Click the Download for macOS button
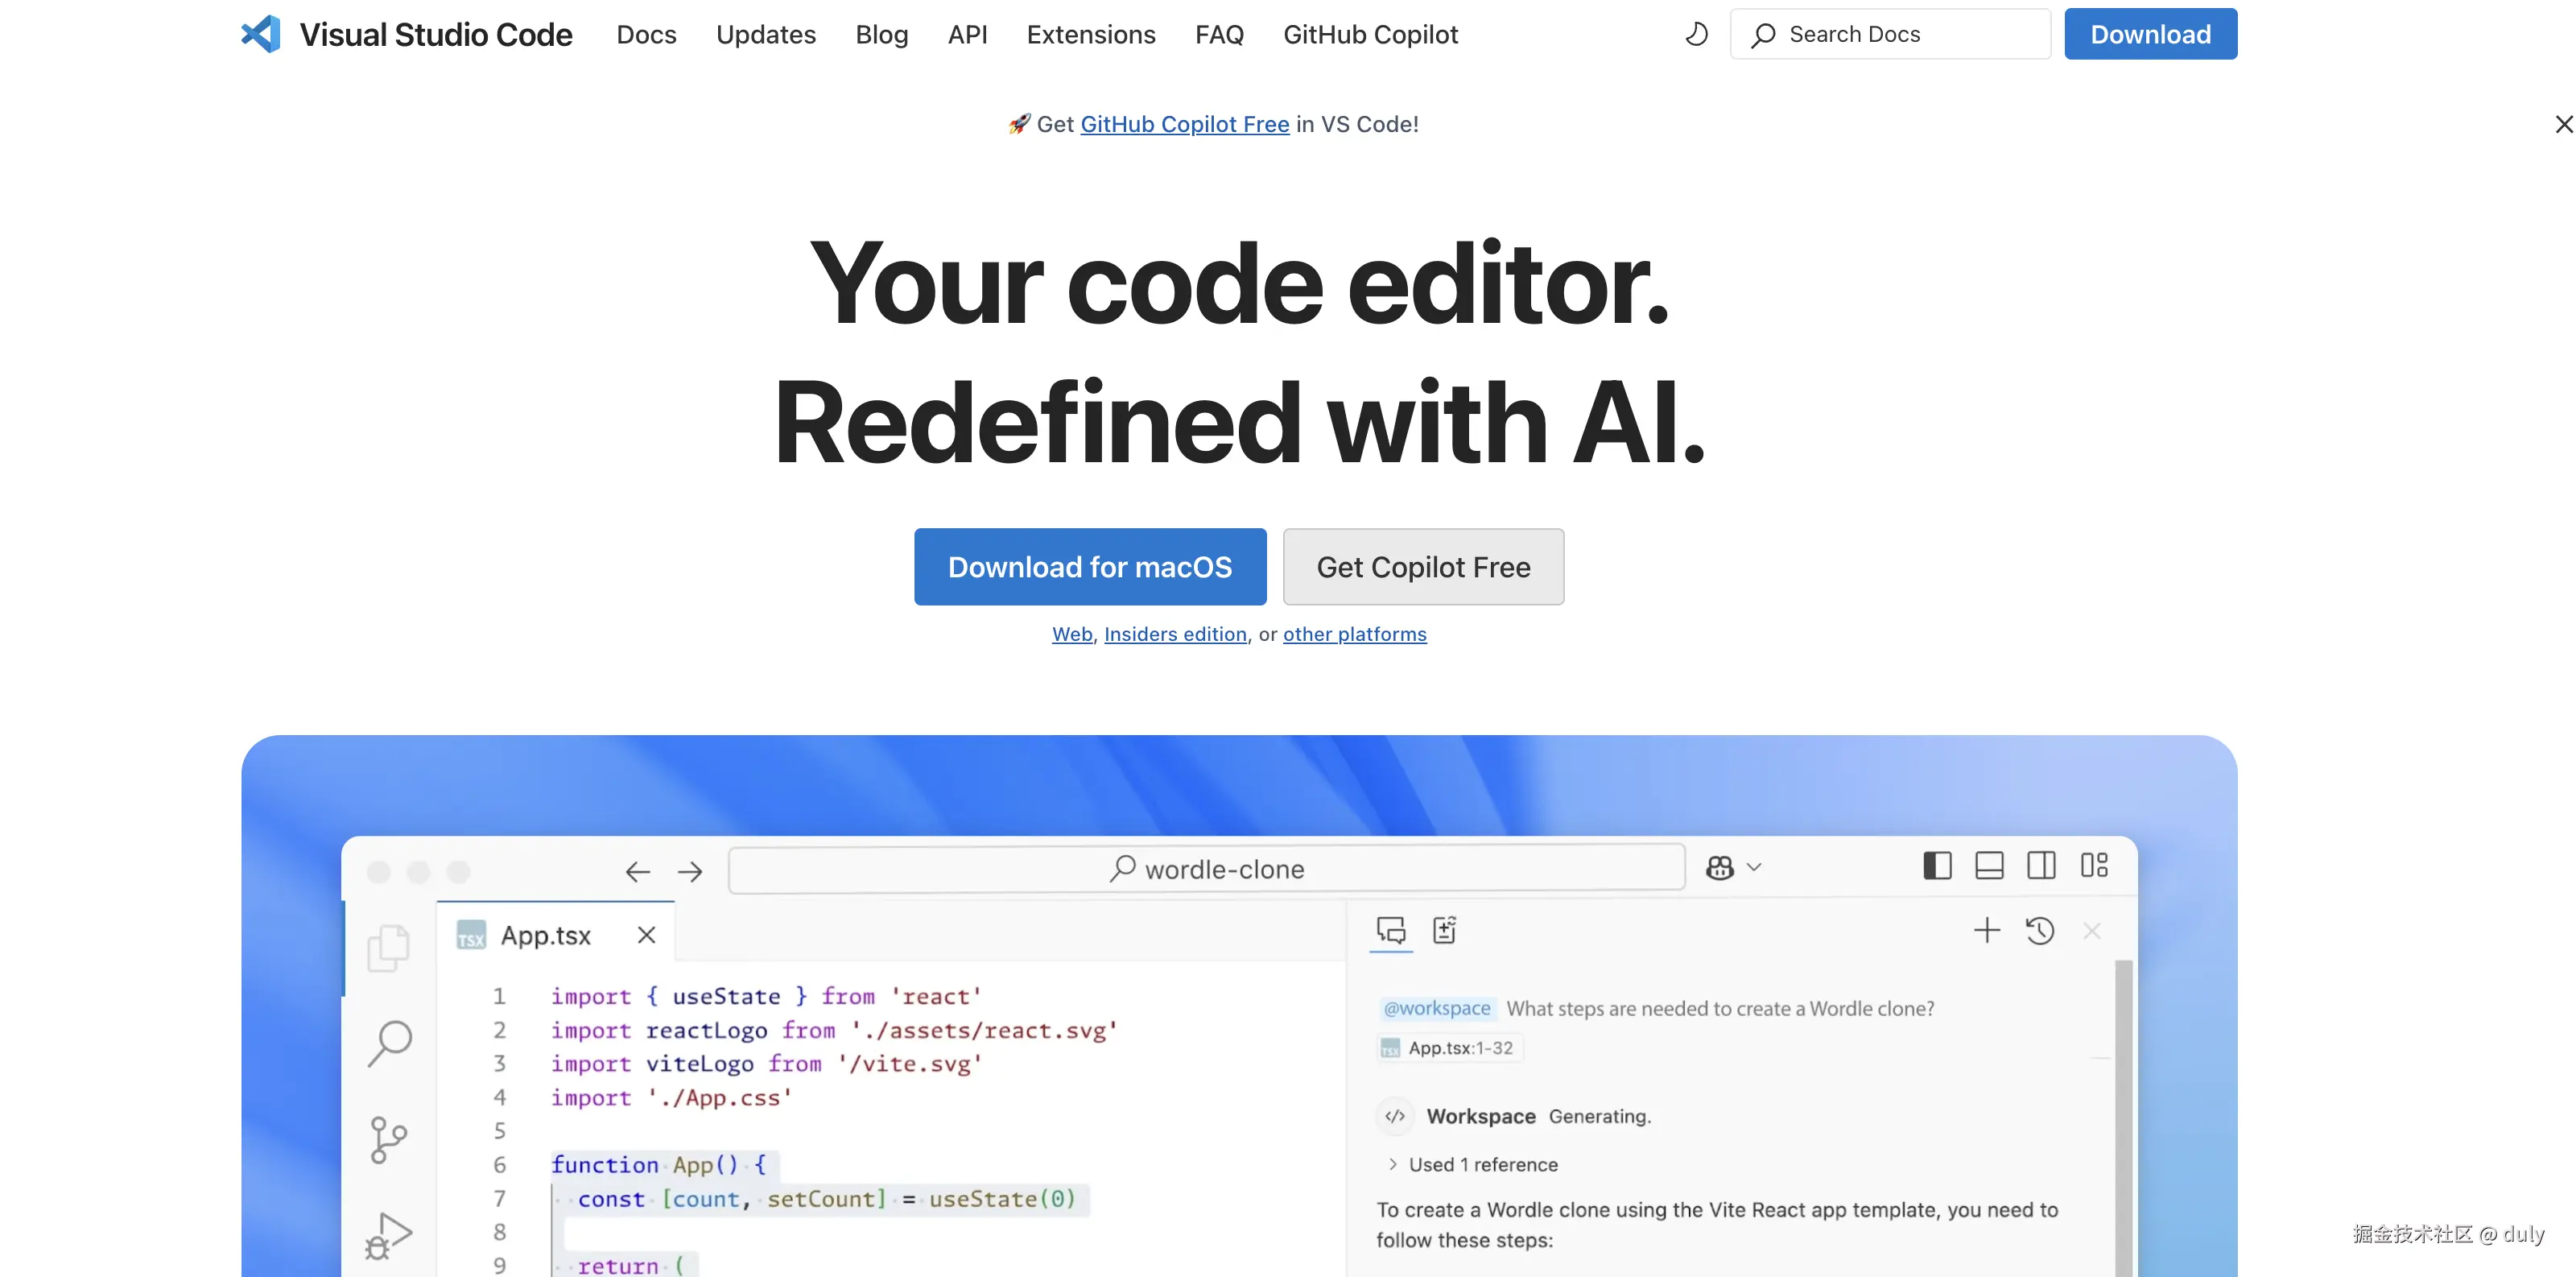Viewport: 2576px width, 1277px height. [1089, 567]
